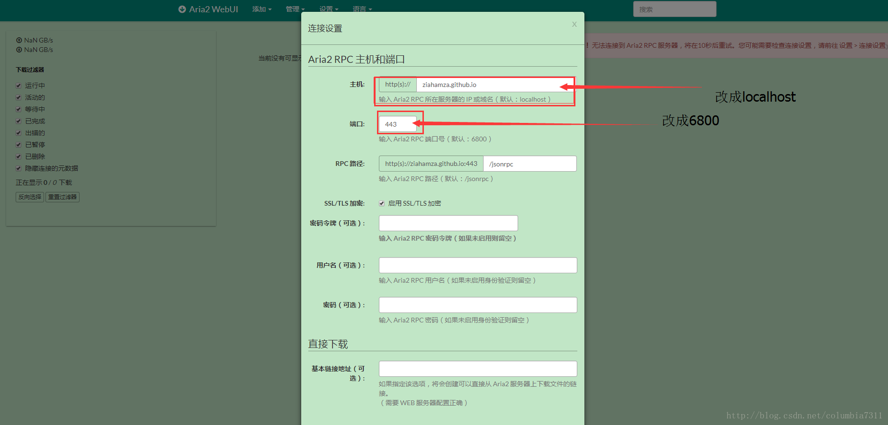Toggle the 启用 SSL/TLS 加密 checkbox
Screen dimensions: 888x425
(382, 203)
